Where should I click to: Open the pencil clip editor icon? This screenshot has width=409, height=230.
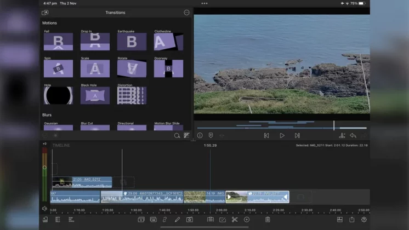pos(177,220)
